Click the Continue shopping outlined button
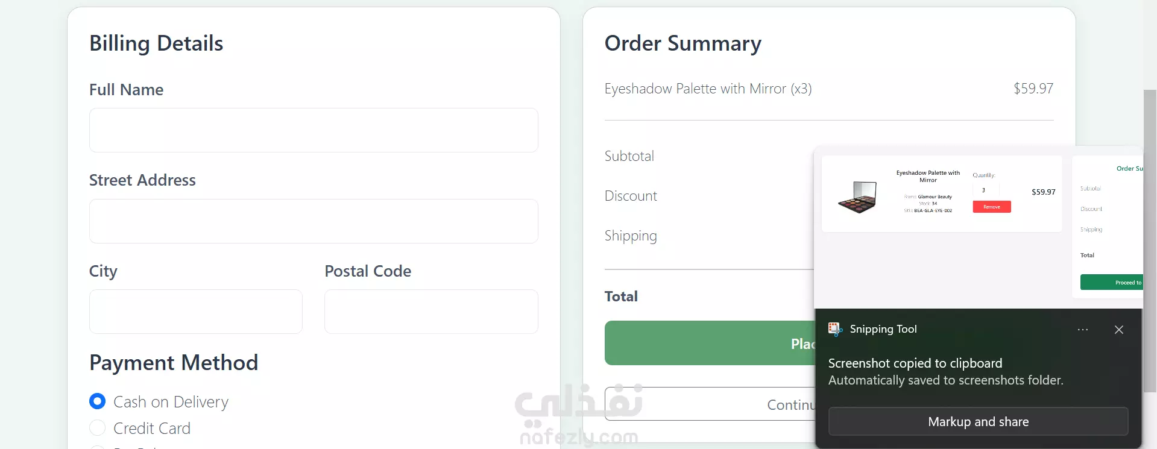The height and width of the screenshot is (449, 1157). click(710, 404)
